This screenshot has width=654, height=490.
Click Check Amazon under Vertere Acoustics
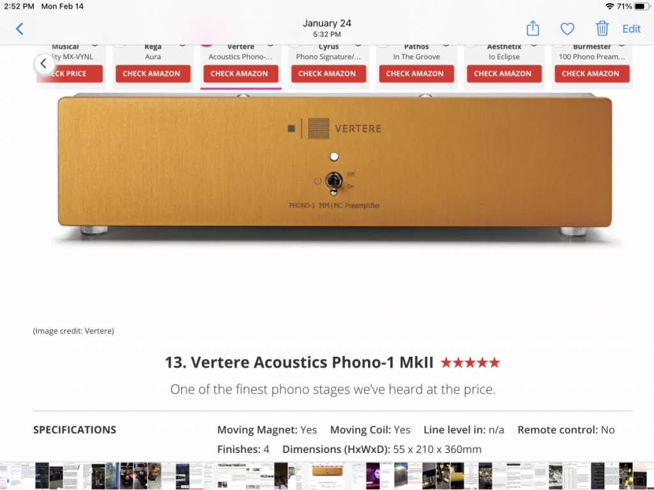coord(241,74)
